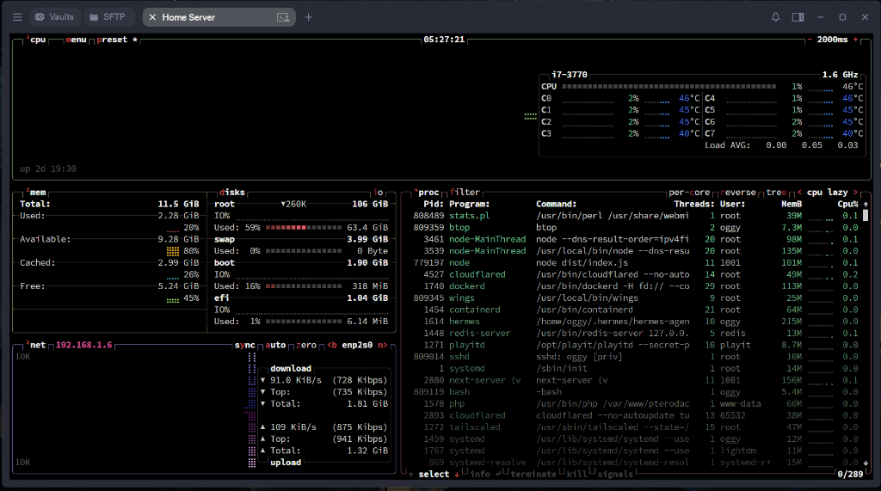Click the boot disk usage bar
Image resolution: width=881 pixels, height=491 pixels.
point(304,286)
